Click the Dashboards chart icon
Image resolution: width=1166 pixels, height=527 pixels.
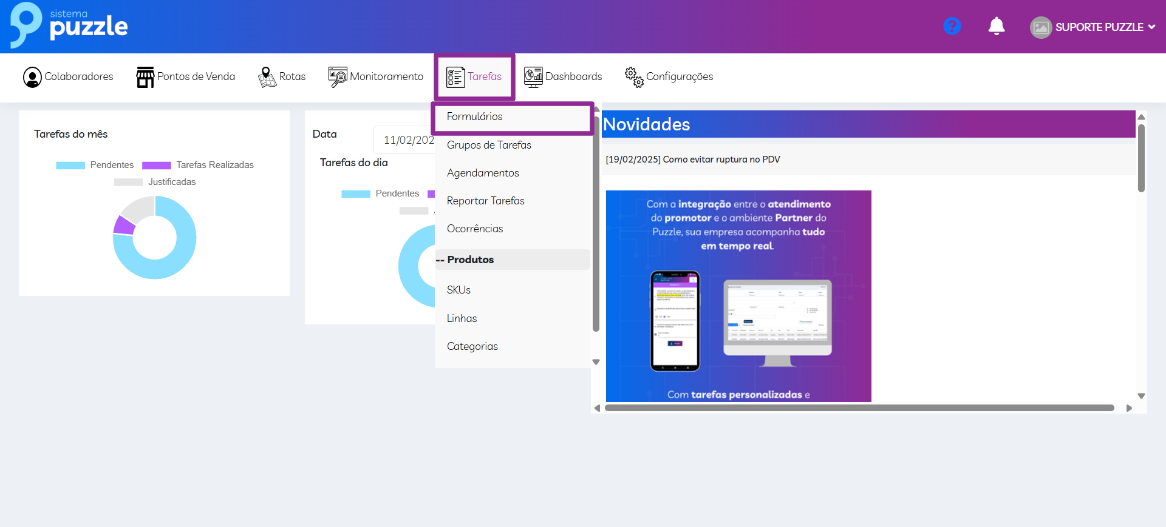pyautogui.click(x=533, y=77)
